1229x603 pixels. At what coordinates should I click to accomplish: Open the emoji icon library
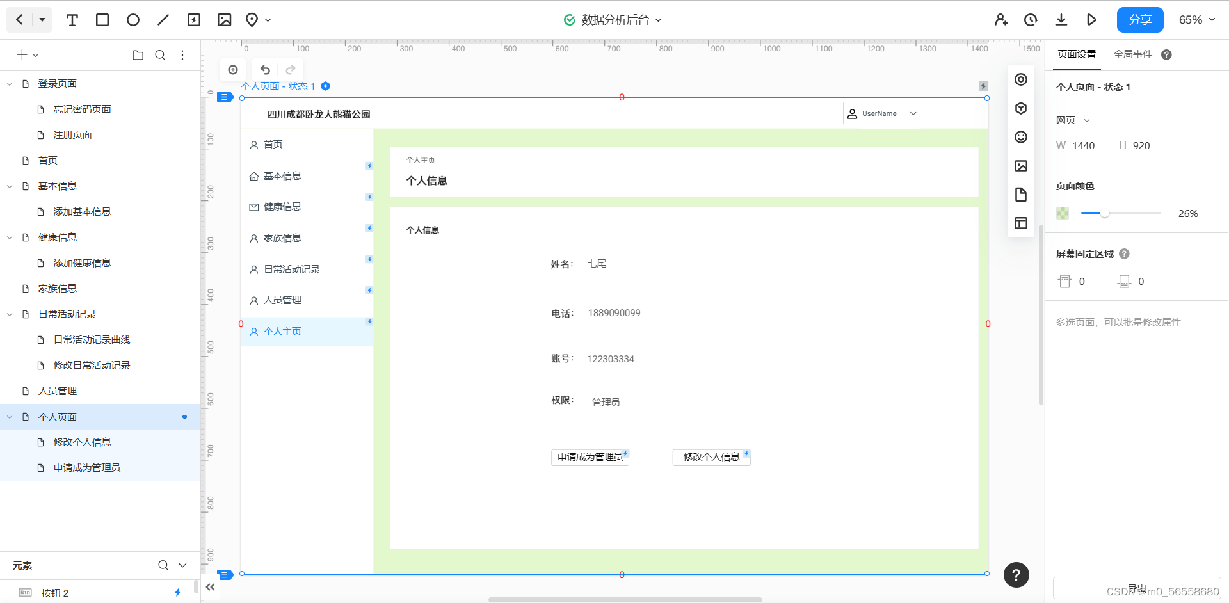[x=1021, y=137]
